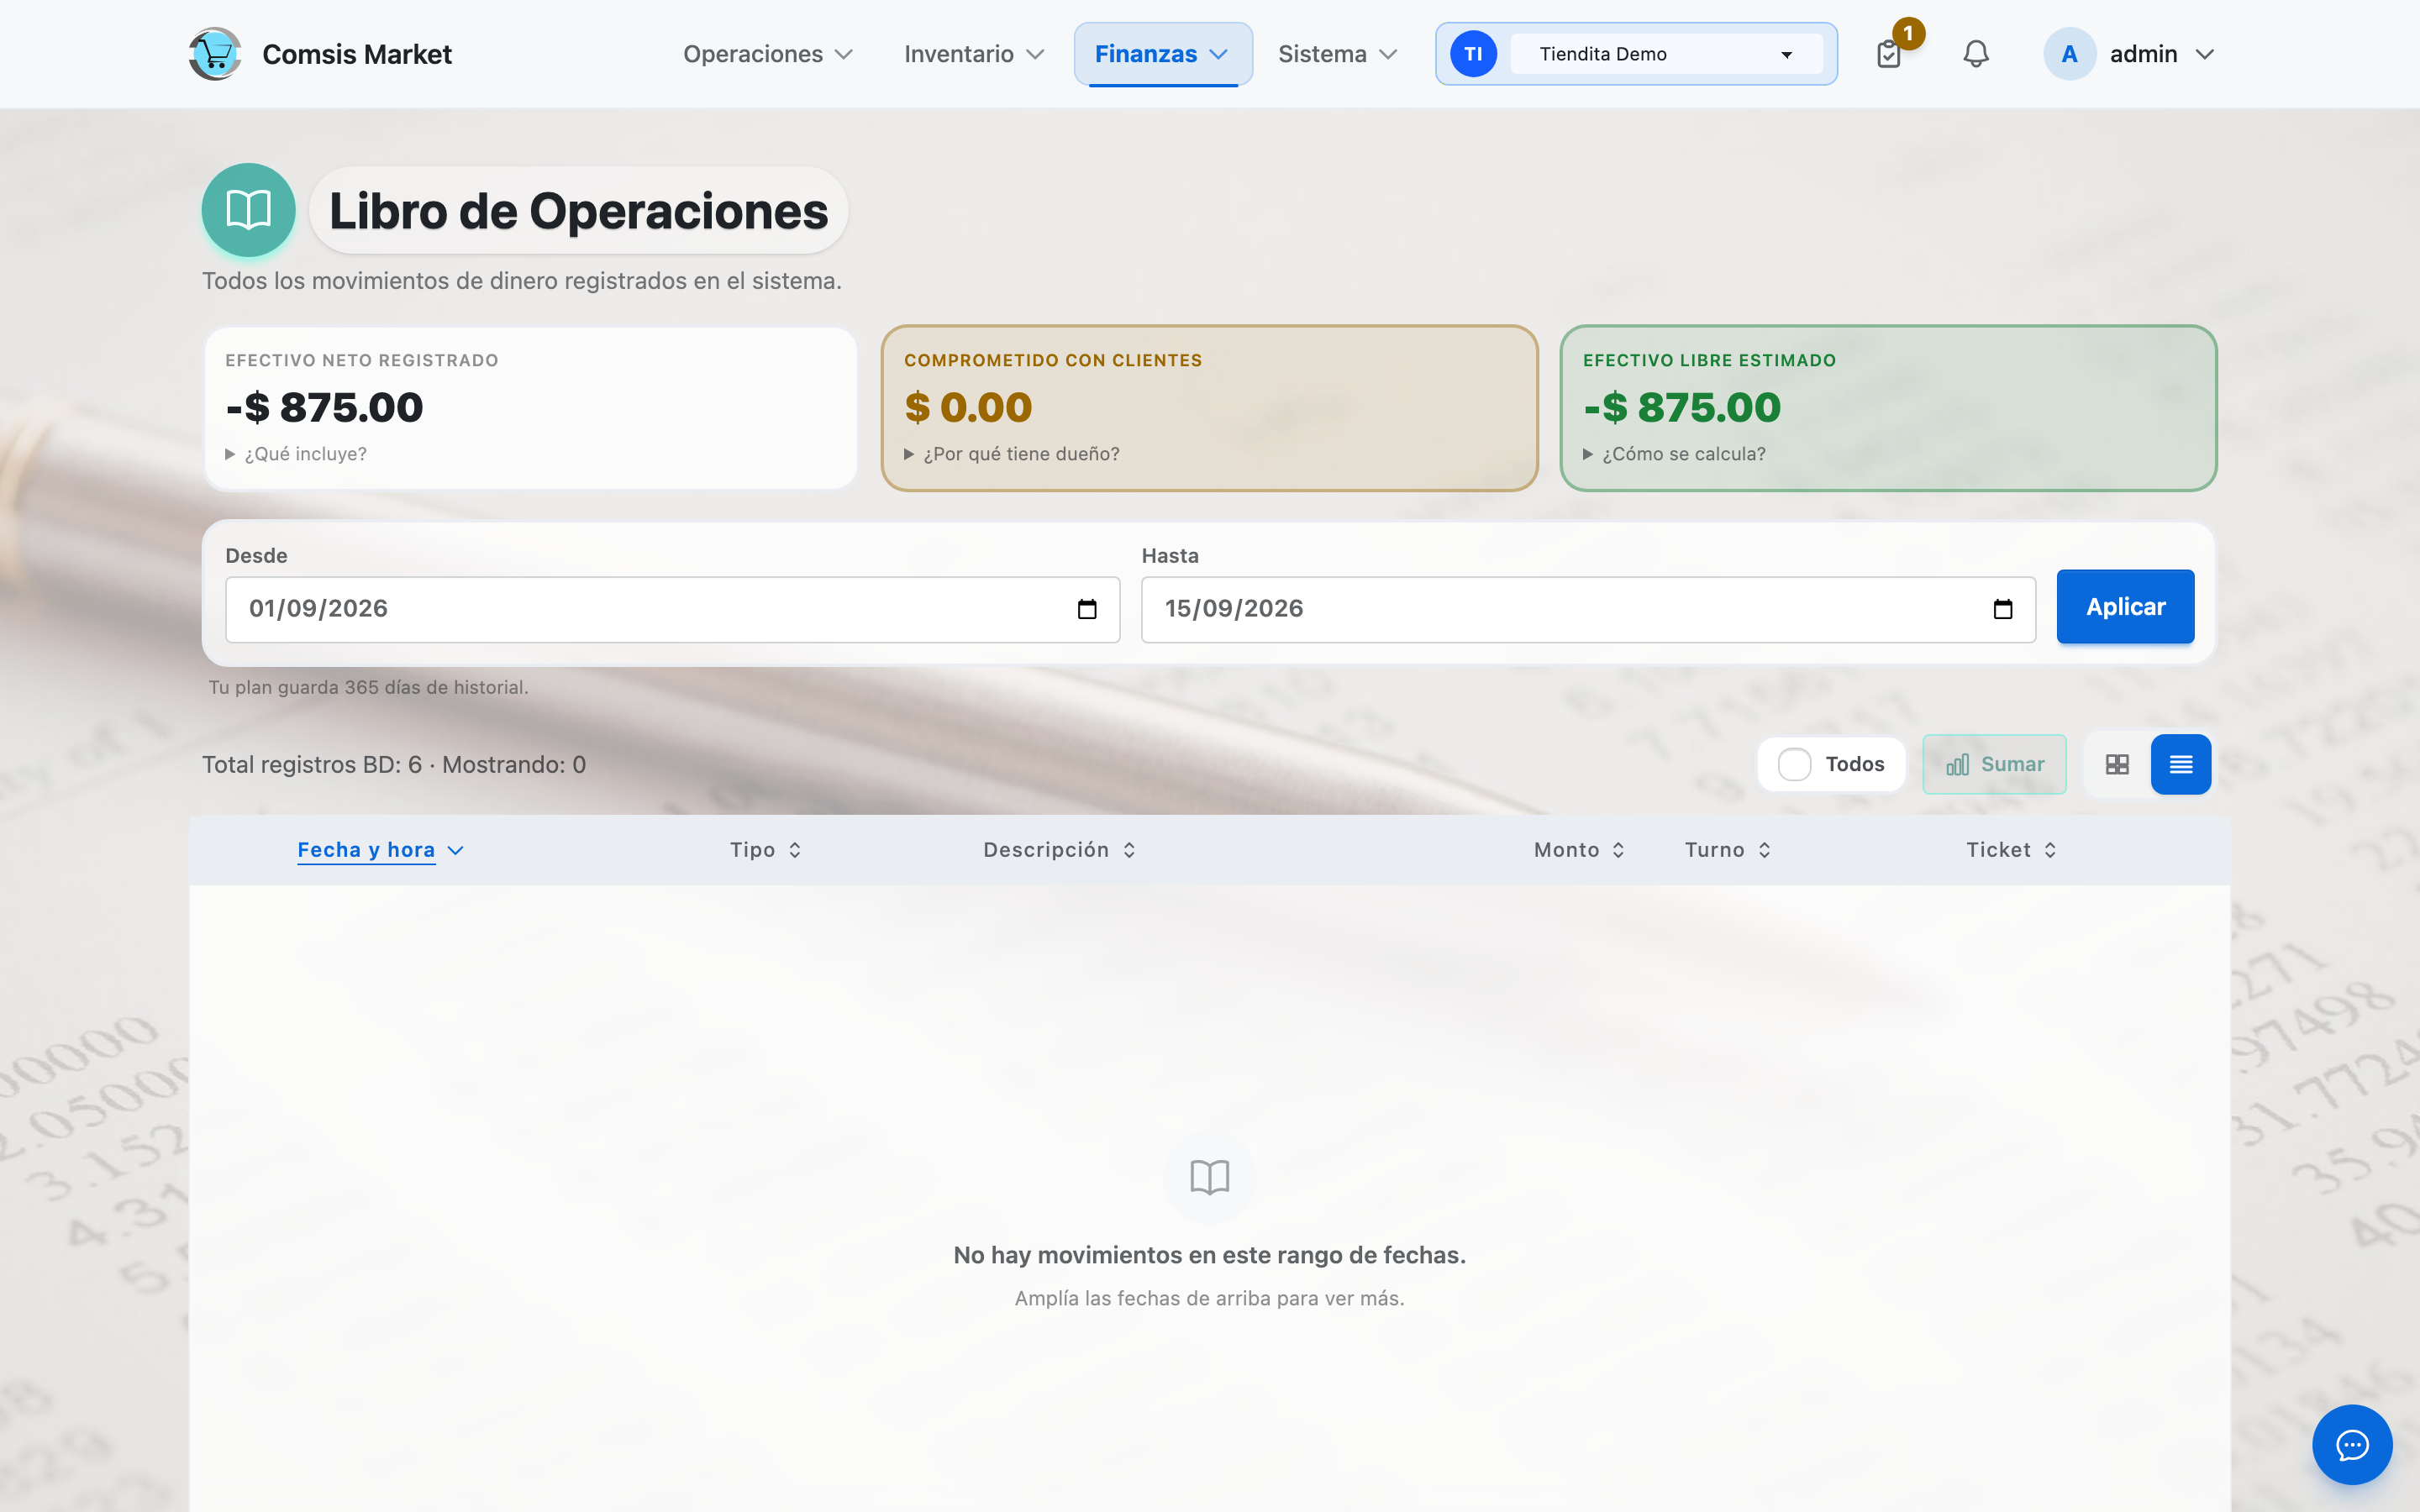Sort by Fecha y hora column
Screen dimensions: 2420x1512
pos(380,850)
